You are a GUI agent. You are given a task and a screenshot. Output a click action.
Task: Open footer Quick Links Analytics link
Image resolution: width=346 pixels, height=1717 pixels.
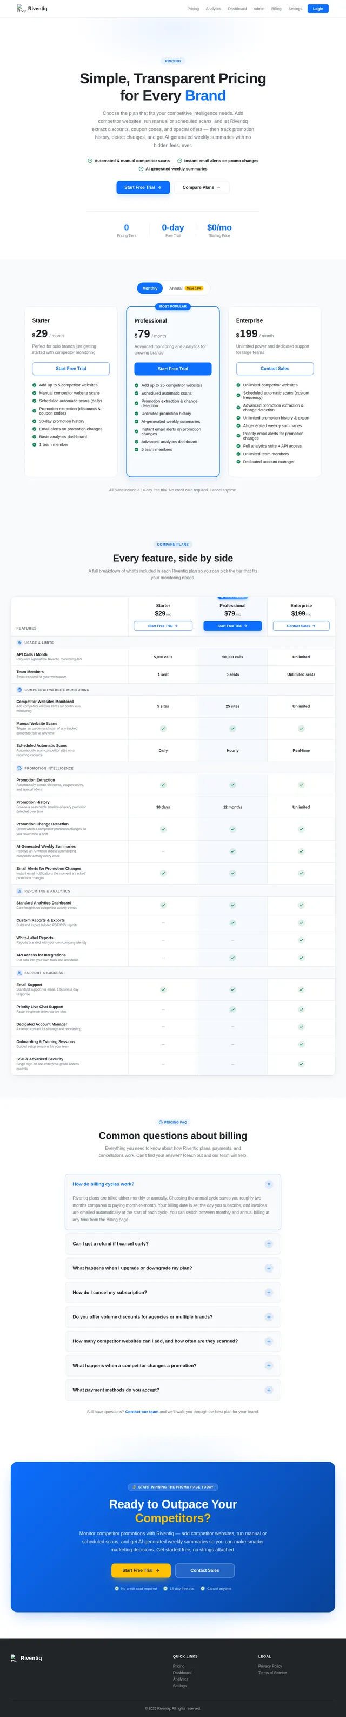[x=181, y=1679]
